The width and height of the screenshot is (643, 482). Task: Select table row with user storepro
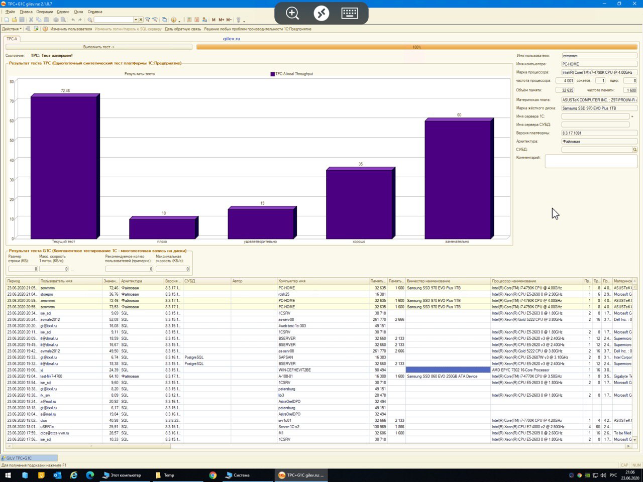tap(319, 294)
